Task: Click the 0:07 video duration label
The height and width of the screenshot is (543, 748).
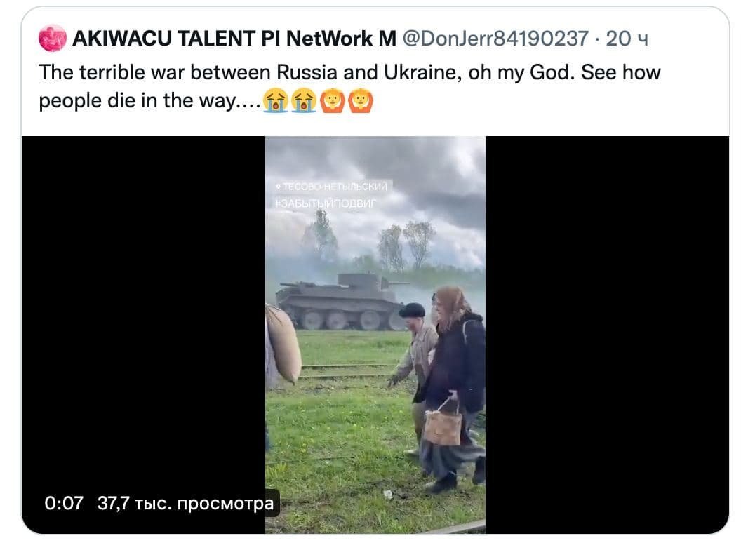Action: point(63,503)
